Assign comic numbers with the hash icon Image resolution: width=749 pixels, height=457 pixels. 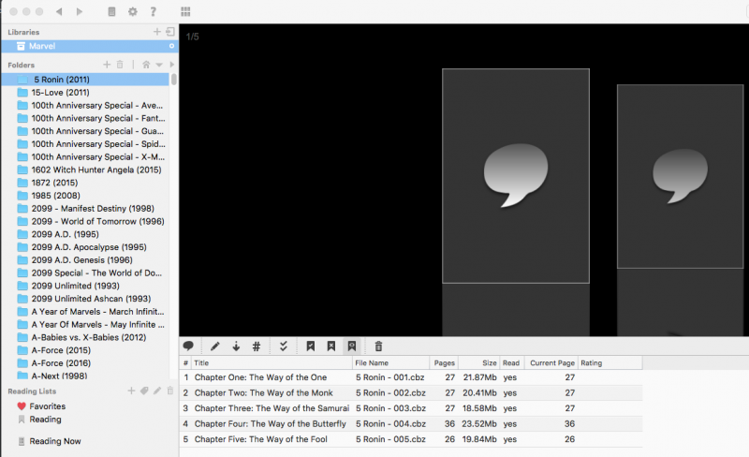point(257,346)
